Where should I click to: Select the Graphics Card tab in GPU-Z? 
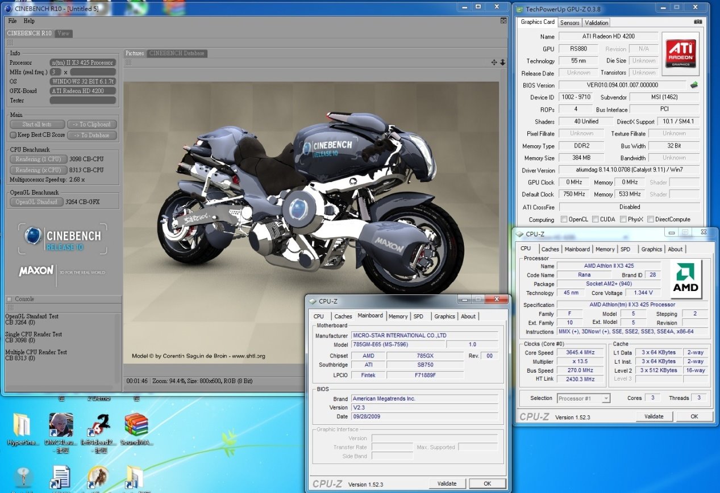(x=538, y=22)
